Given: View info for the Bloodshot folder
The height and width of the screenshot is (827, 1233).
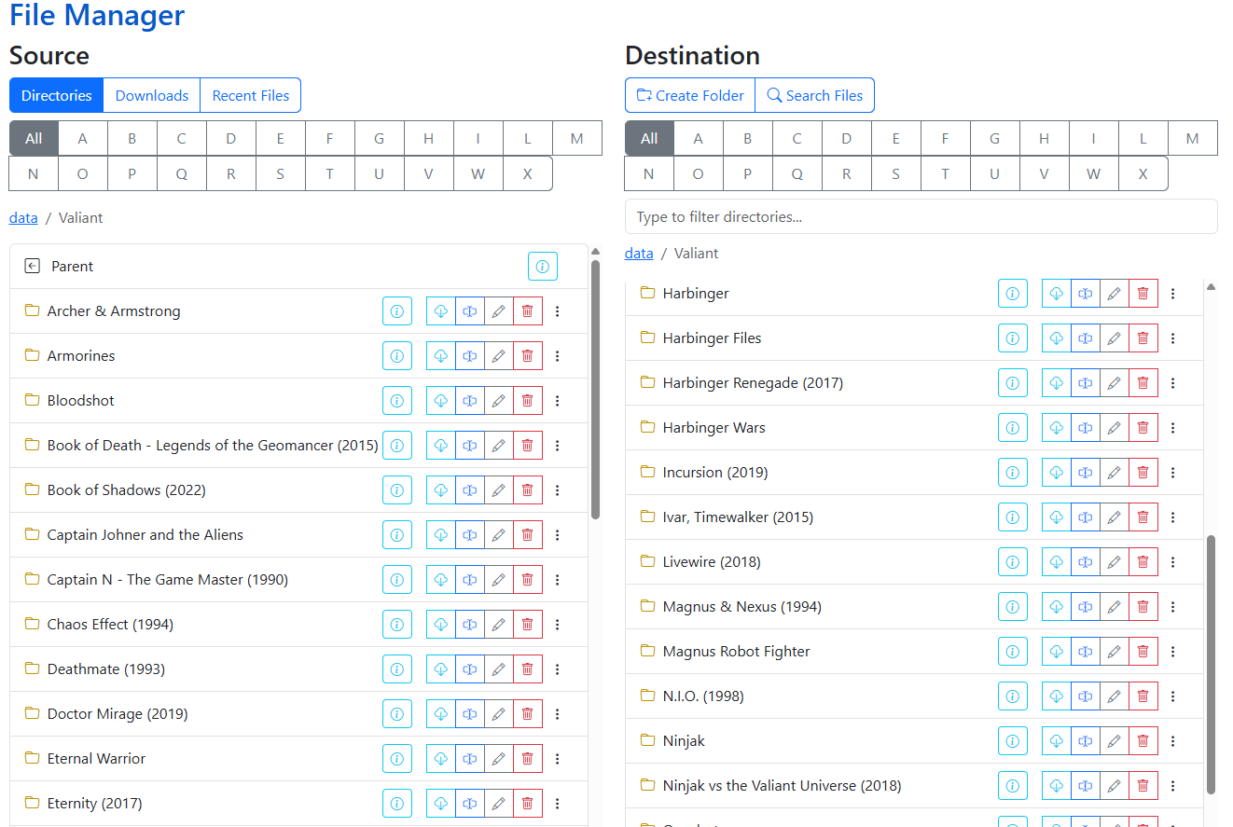Looking at the screenshot, I should point(396,400).
